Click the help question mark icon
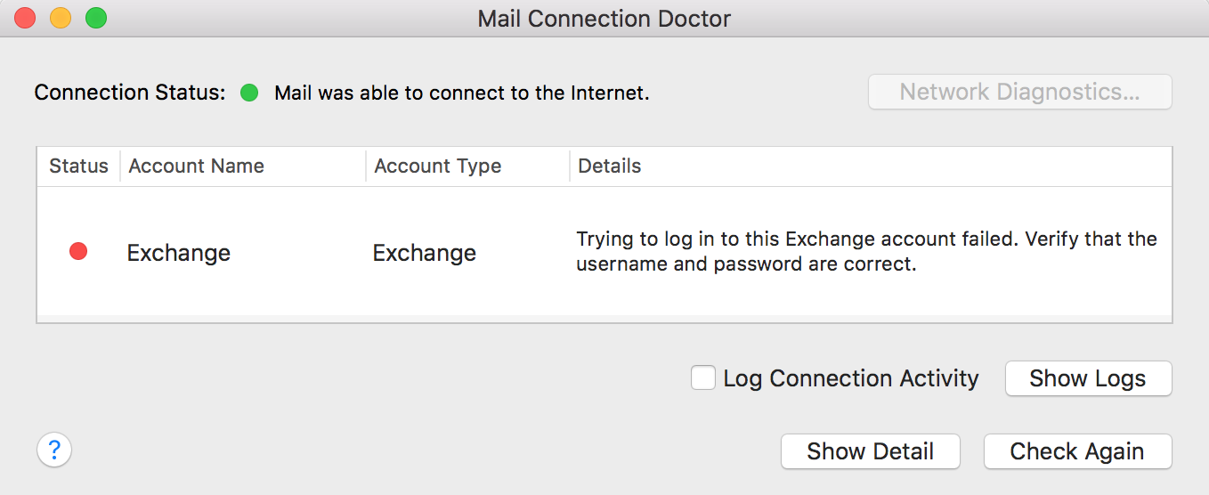 [x=54, y=450]
